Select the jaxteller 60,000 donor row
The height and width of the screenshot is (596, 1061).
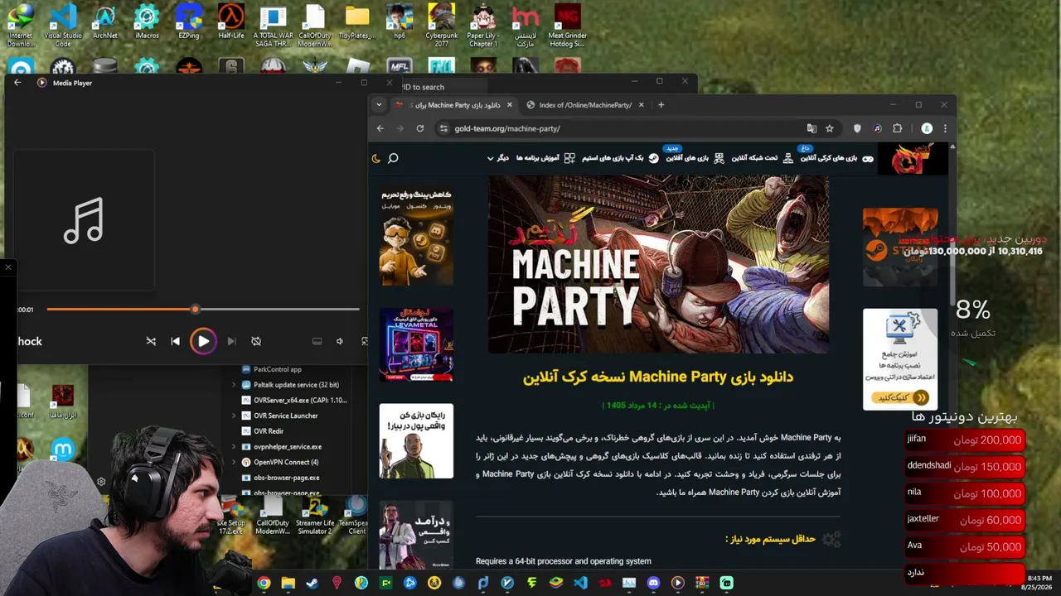[965, 520]
